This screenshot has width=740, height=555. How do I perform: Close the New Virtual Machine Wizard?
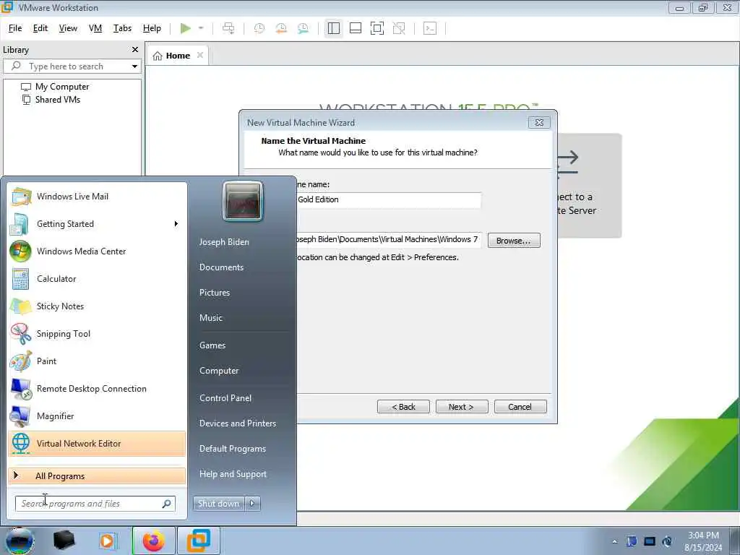click(x=539, y=123)
